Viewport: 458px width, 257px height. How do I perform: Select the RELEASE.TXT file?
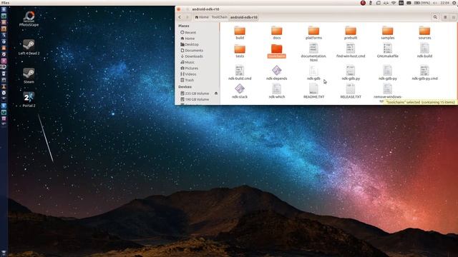[351, 91]
